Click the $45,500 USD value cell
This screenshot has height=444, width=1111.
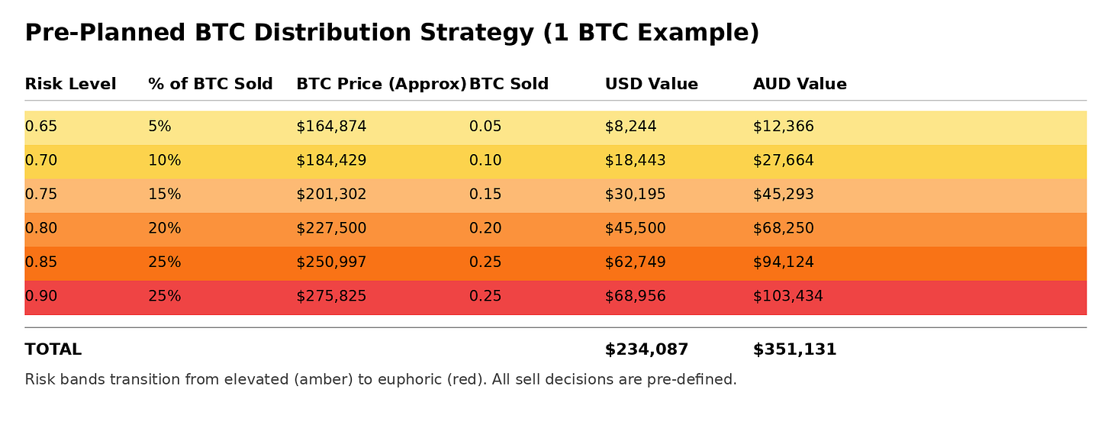(636, 228)
